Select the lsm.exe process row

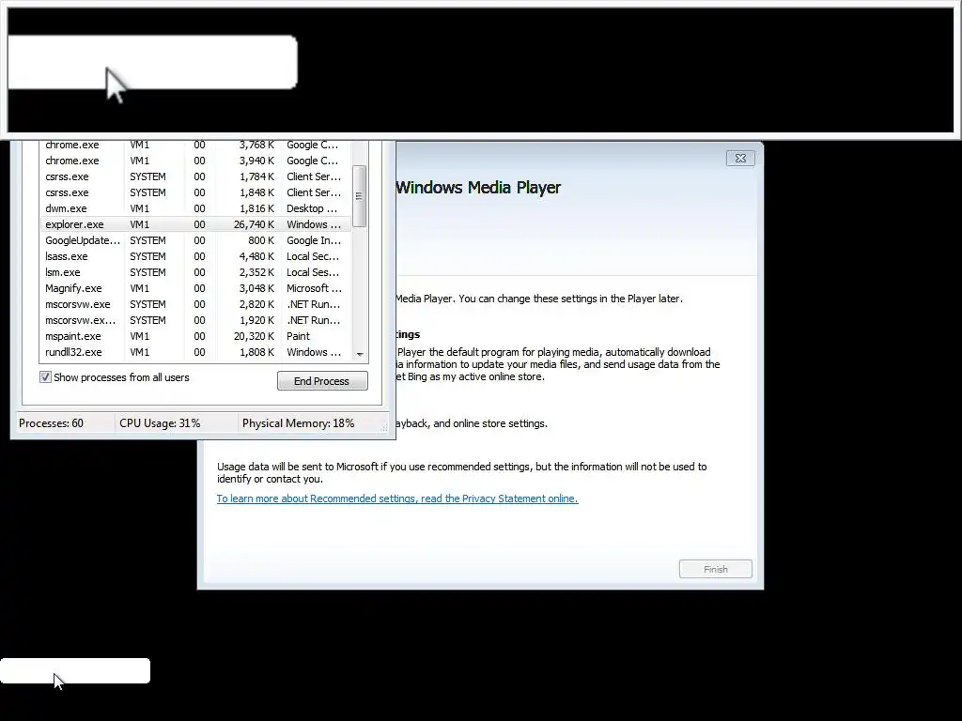click(196, 272)
